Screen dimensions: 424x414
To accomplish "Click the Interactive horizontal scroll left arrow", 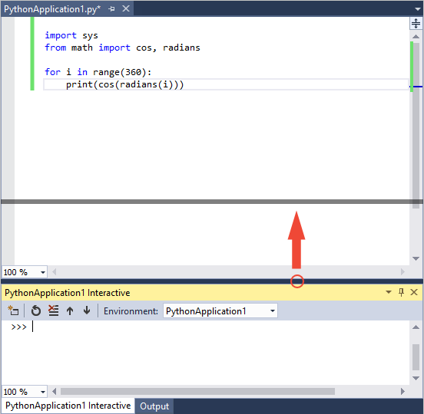I will [54, 391].
